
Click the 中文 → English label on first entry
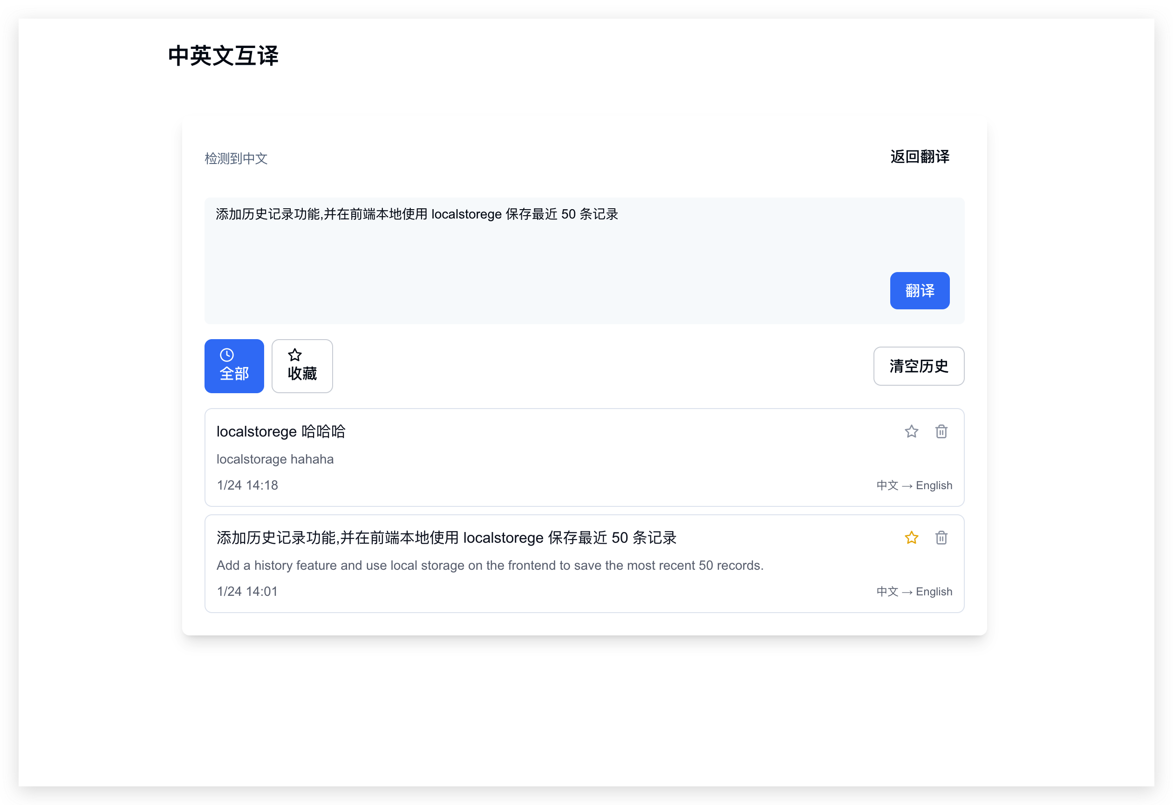914,485
